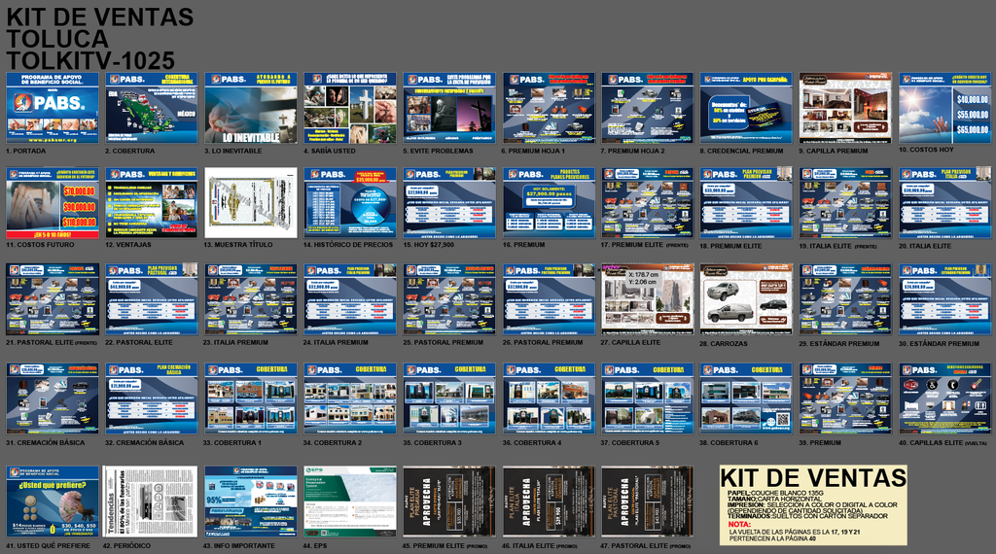Click the 40. CAPILLAS ELITE thumbnail
Screen dimensions: 996x554
tap(944, 398)
